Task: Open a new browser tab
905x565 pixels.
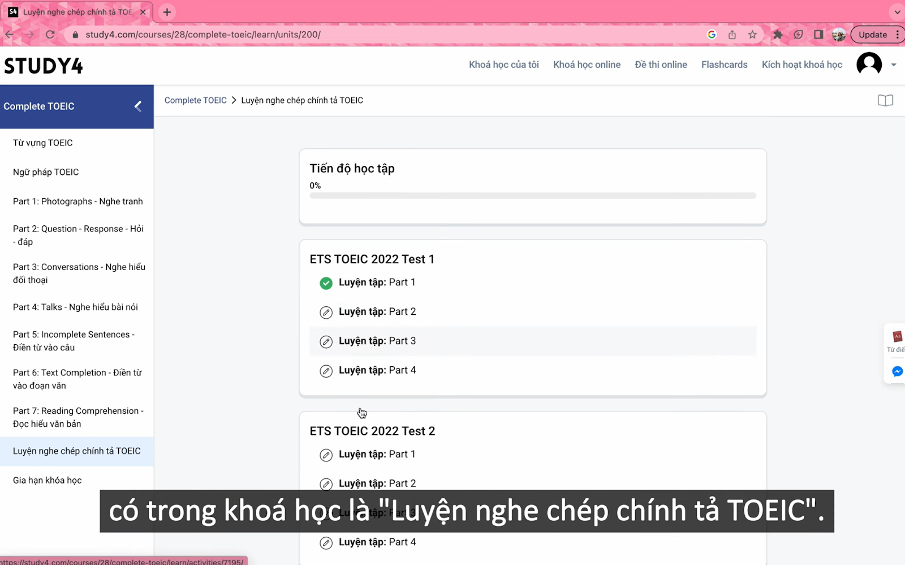Action: 167,12
